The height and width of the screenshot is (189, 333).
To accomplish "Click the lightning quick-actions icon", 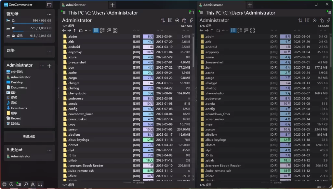I will 191,20.
